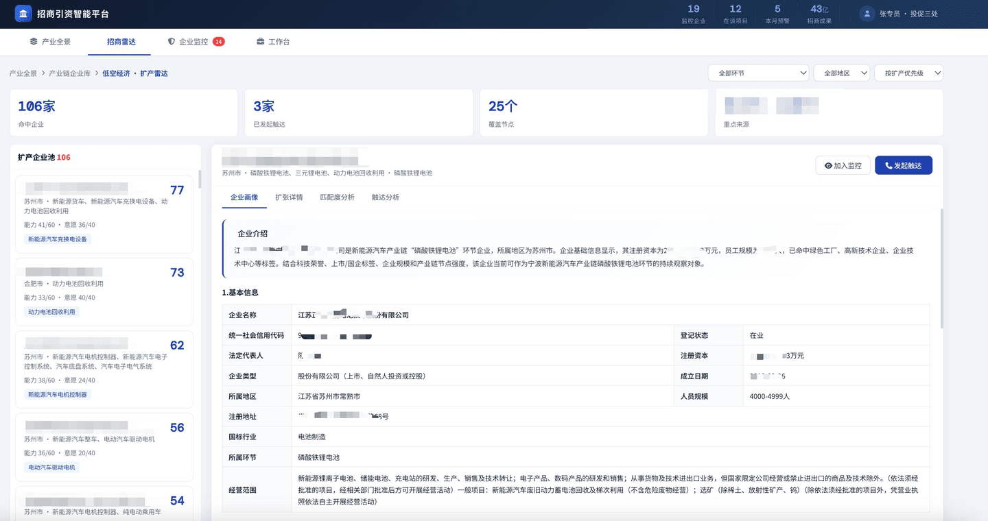Open the 3家 已发起触达 stat card
This screenshot has width=988, height=521.
click(359, 112)
